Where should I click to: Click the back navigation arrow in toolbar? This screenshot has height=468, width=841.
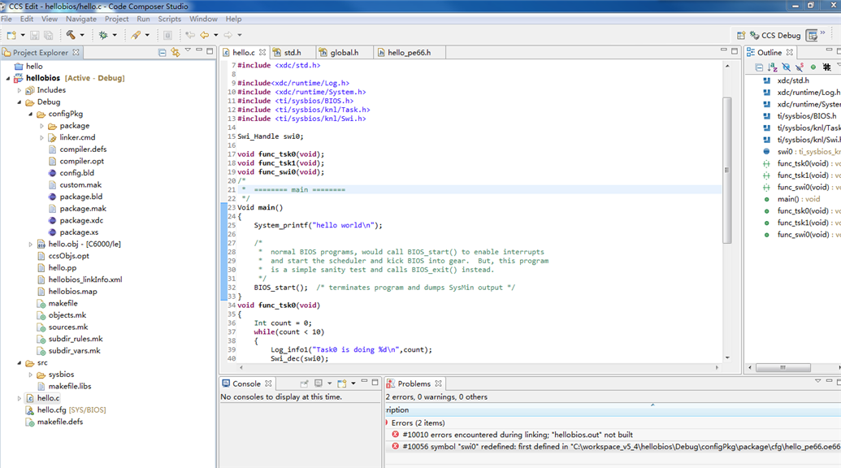(x=205, y=35)
